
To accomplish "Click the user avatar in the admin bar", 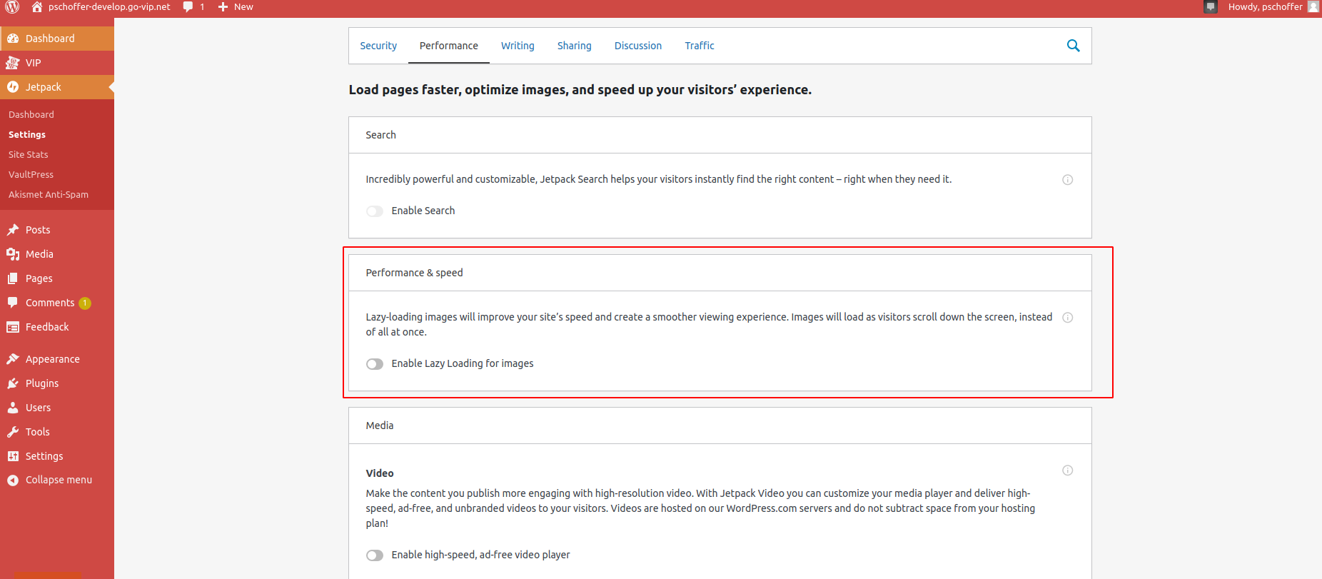I will 1313,7.
